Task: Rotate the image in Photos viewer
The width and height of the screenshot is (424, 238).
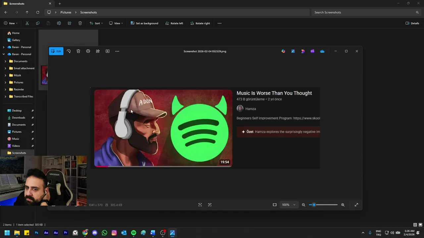Action: [69, 51]
